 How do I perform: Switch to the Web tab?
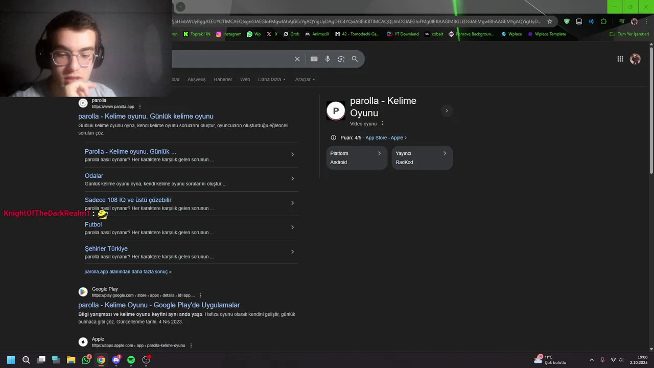point(245,79)
